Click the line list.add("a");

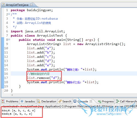(41, 48)
